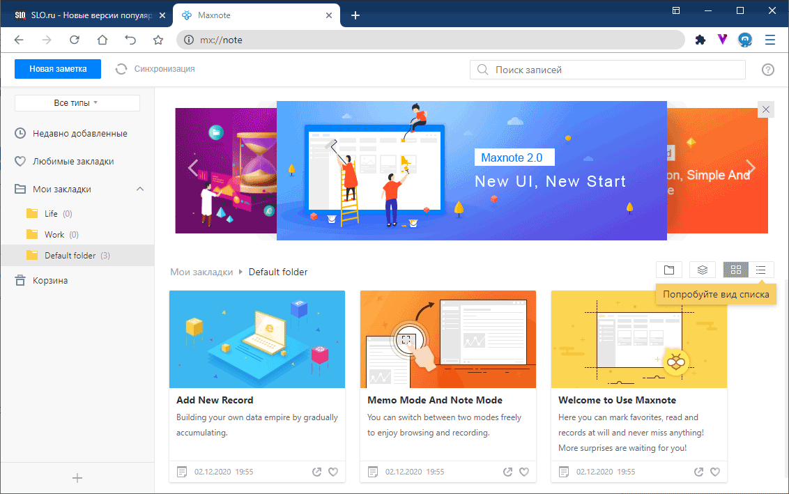
Task: Close the promo banner
Action: (766, 109)
